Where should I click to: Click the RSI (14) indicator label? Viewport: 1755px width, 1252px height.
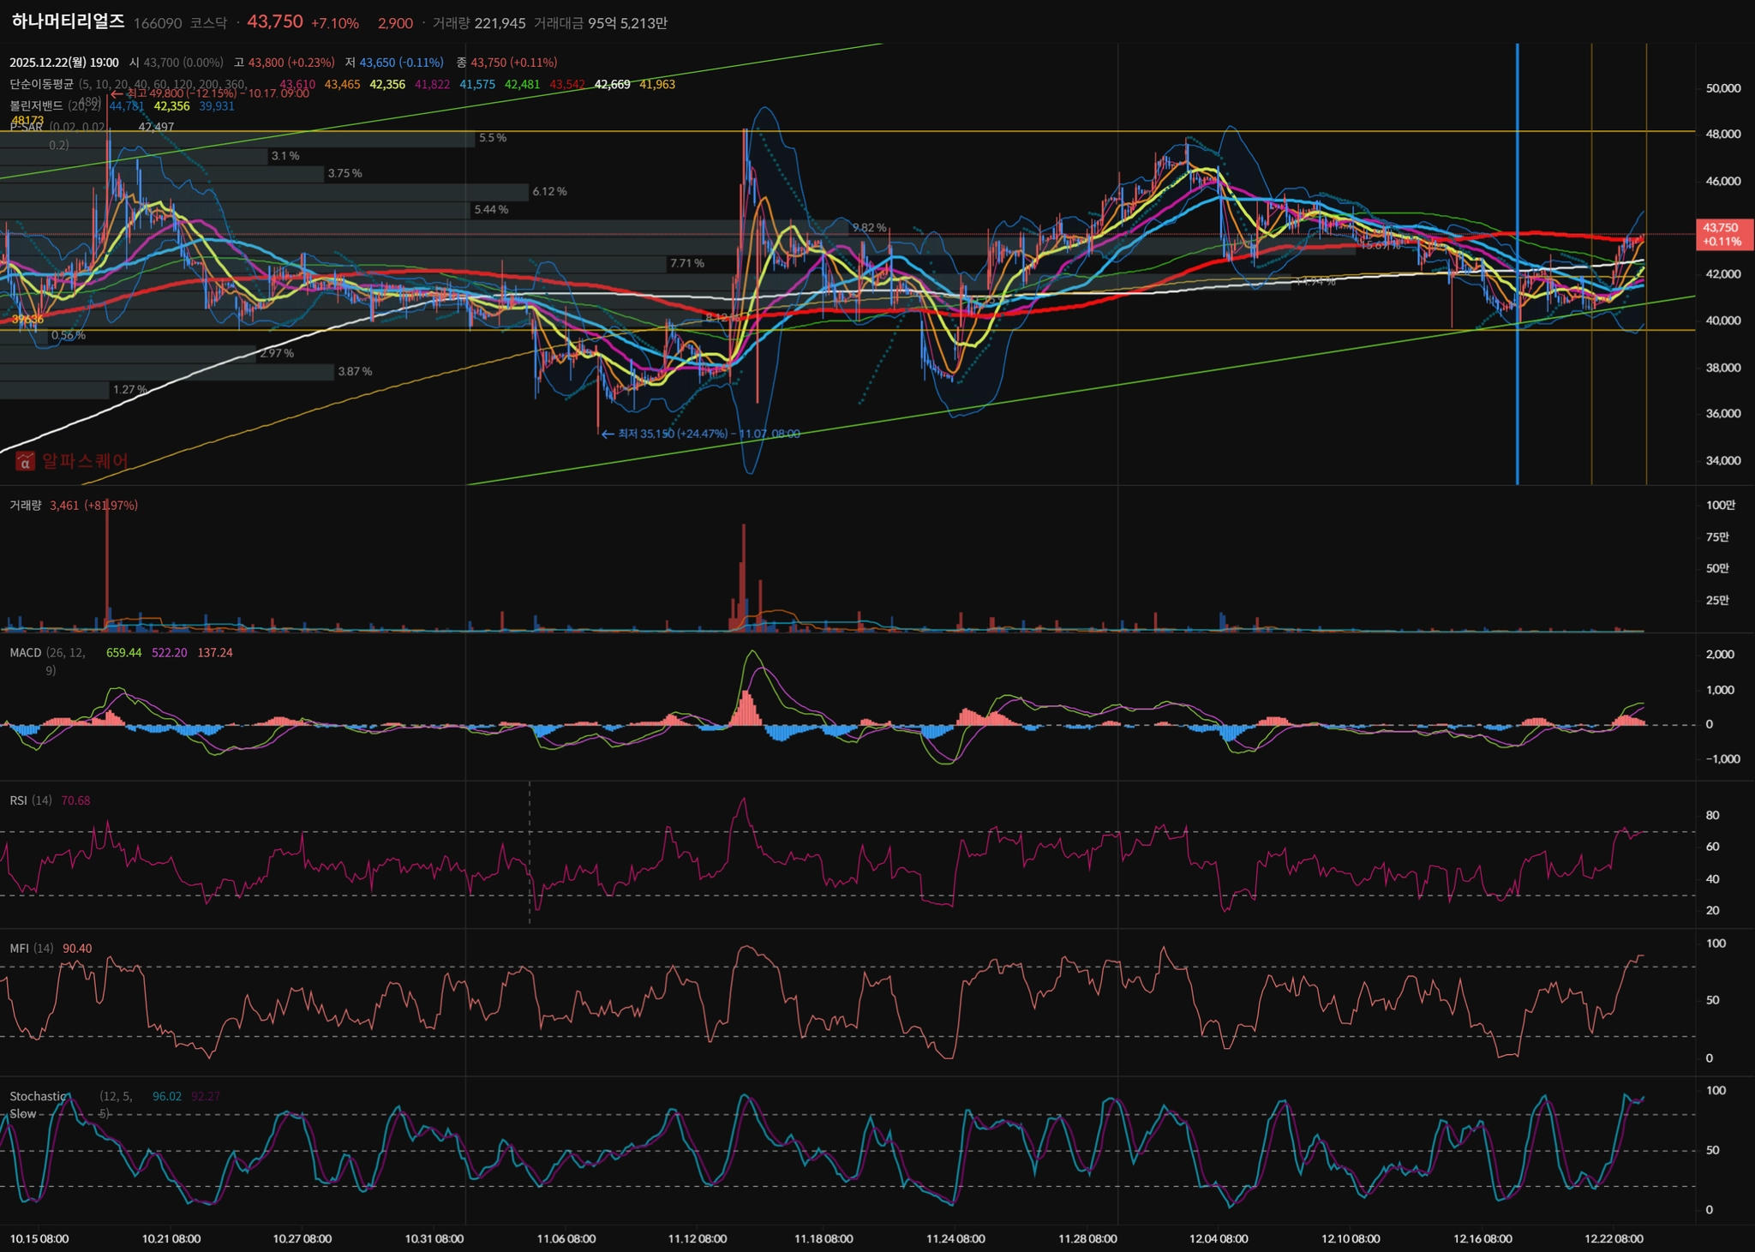pos(30,800)
